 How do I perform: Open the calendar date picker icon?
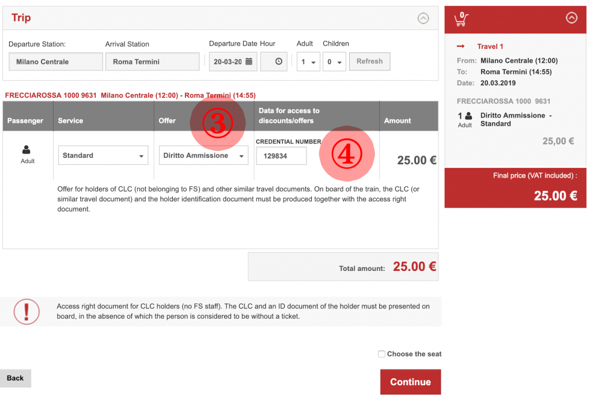click(x=249, y=61)
